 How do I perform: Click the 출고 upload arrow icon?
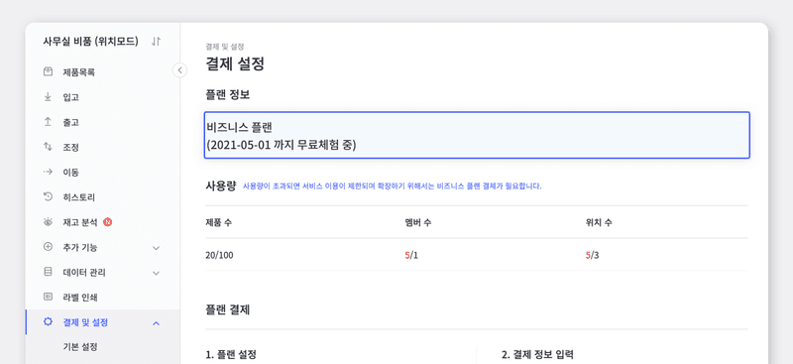point(48,122)
